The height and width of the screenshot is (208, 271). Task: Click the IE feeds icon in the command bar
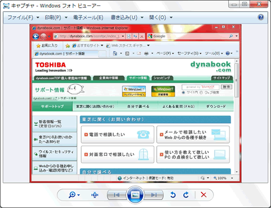click(127, 54)
